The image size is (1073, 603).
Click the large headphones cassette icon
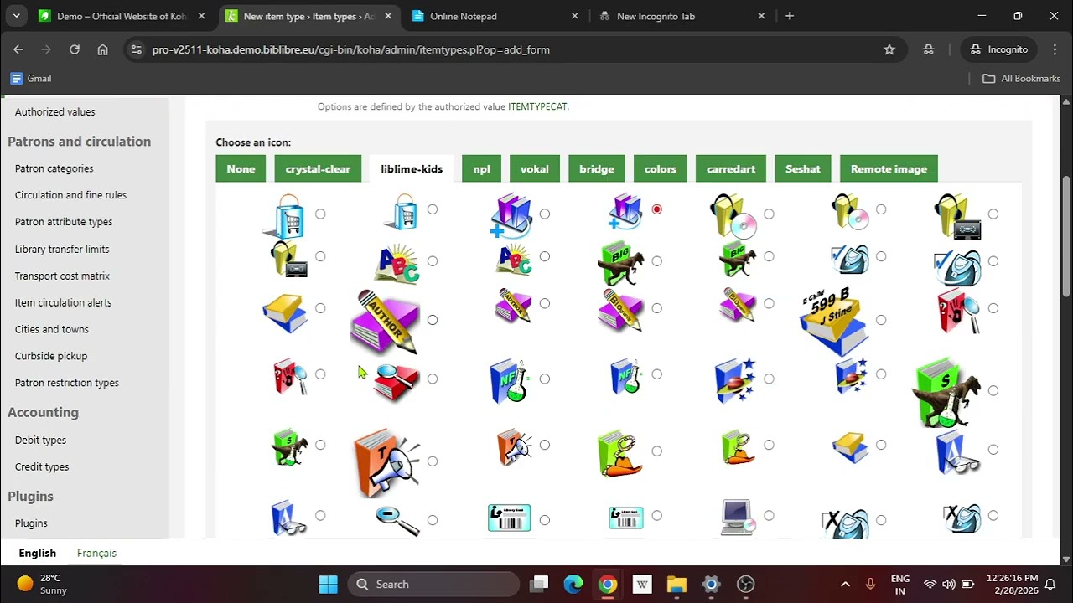958,216
